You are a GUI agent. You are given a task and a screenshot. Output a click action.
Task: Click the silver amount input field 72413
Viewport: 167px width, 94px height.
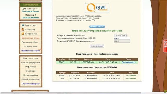(x=122, y=38)
